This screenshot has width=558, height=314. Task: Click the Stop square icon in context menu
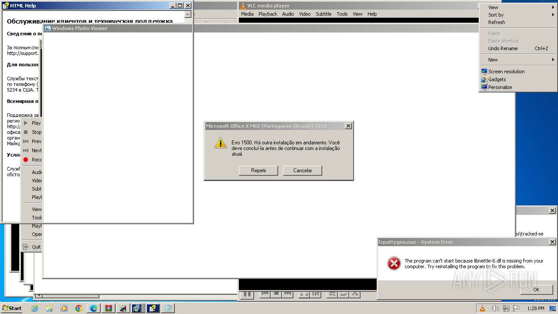[26, 132]
